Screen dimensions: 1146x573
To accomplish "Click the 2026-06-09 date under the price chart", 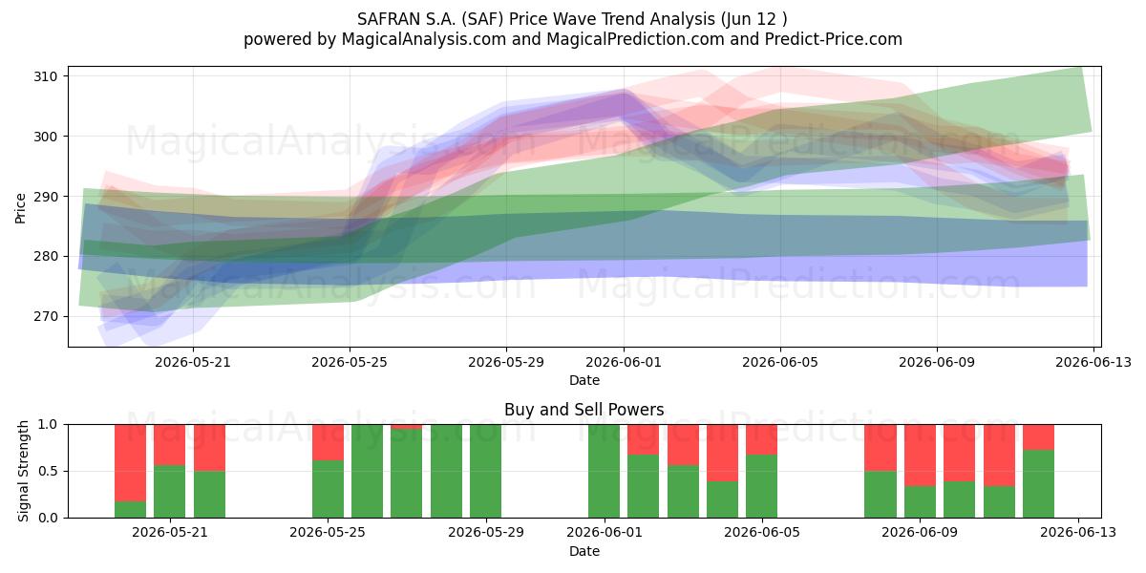I will 936,362.
